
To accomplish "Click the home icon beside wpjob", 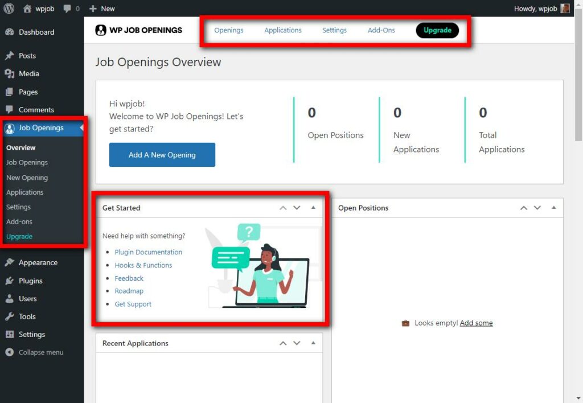I will coord(27,9).
